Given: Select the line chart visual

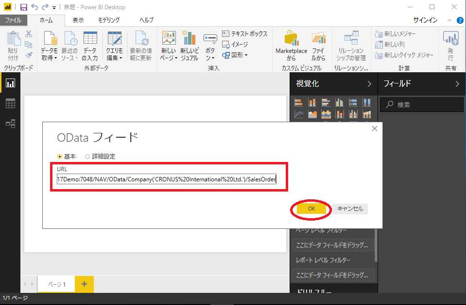Looking at the screenshot, I should 299,114.
